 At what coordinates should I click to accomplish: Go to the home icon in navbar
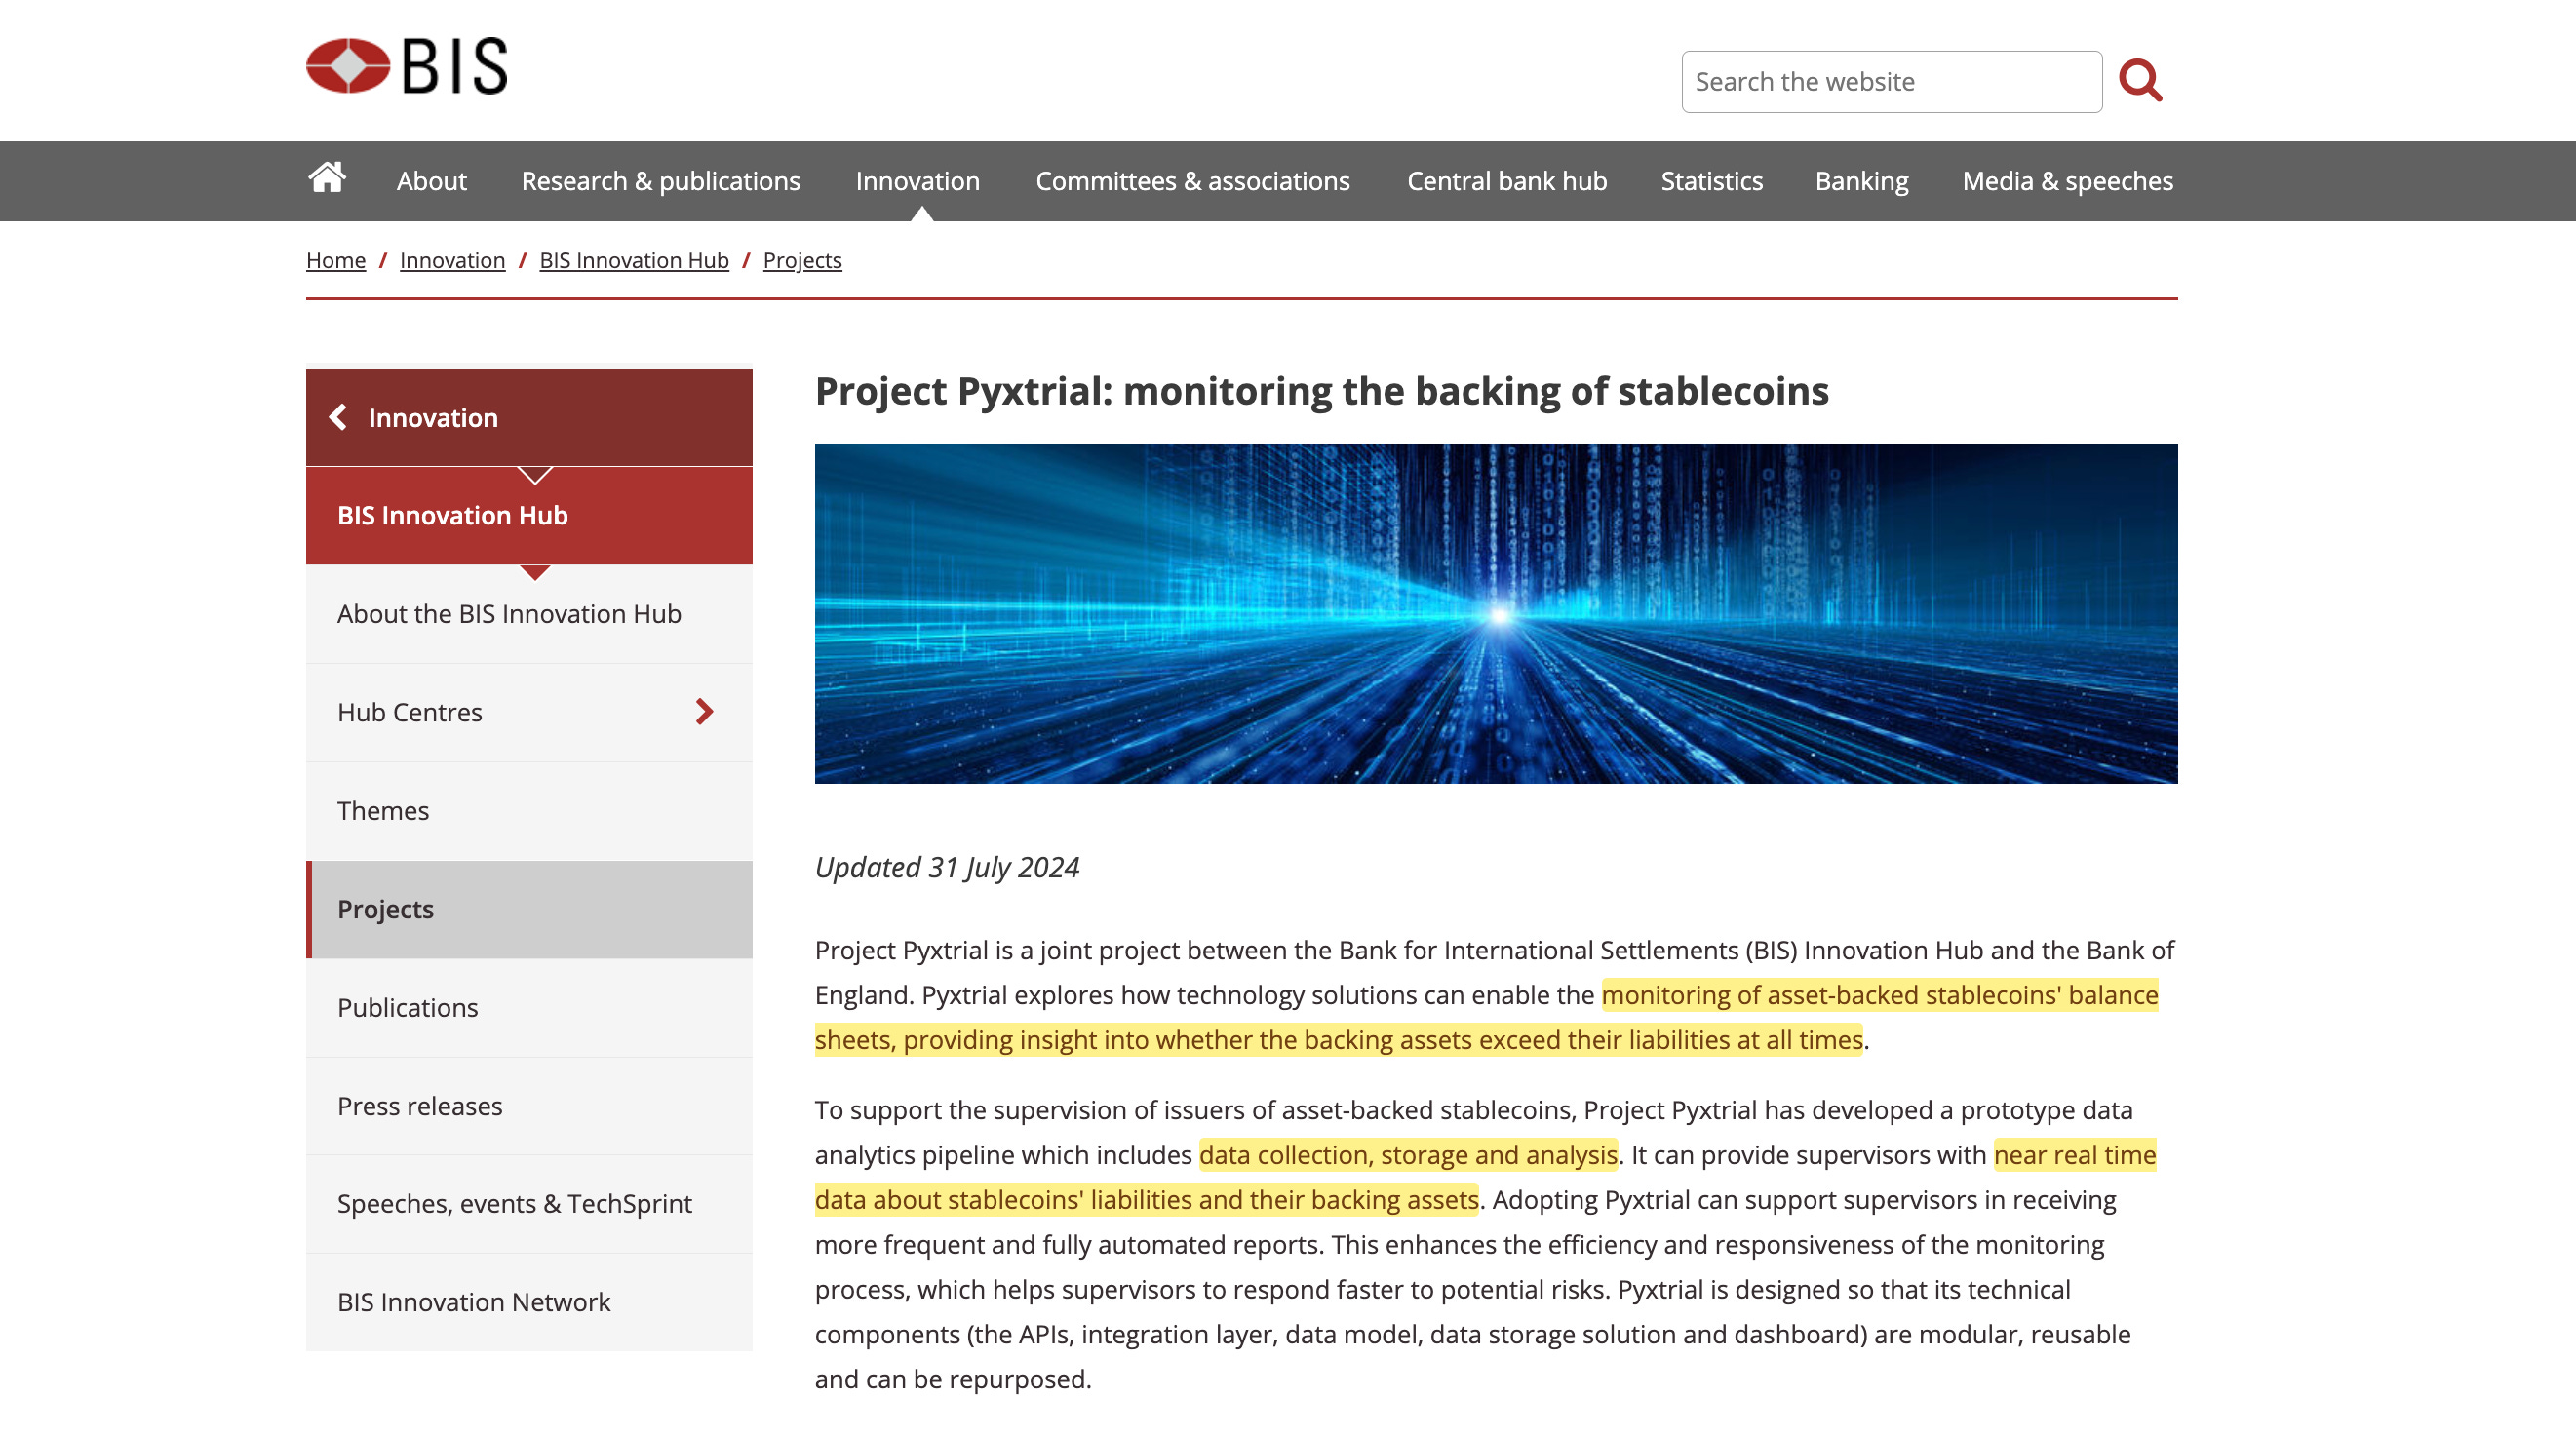click(x=327, y=179)
